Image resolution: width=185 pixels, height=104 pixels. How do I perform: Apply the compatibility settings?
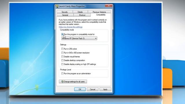point(105,89)
